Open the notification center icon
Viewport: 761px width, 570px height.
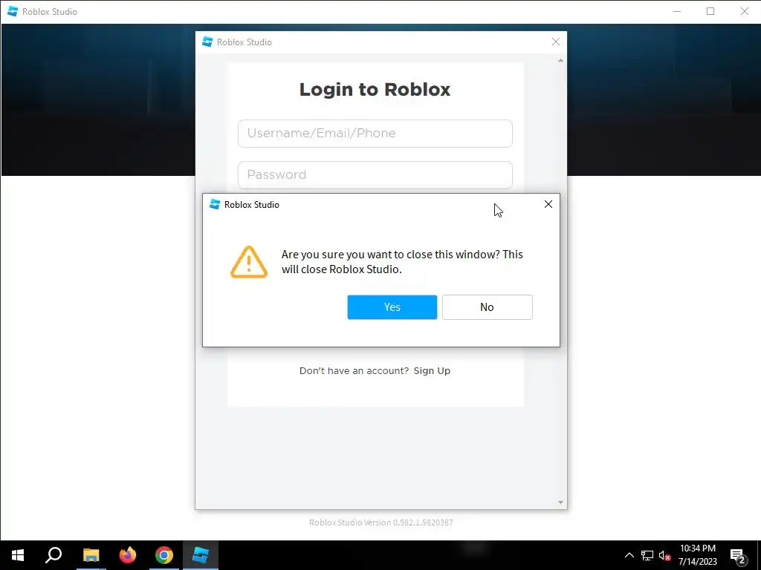738,556
